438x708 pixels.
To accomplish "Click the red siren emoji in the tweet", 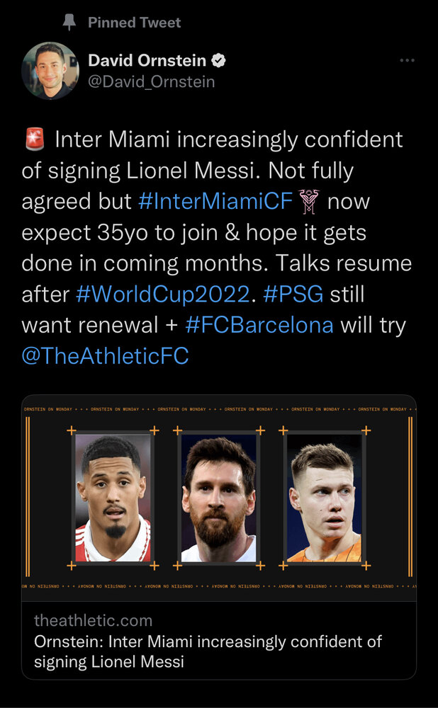I will point(33,139).
